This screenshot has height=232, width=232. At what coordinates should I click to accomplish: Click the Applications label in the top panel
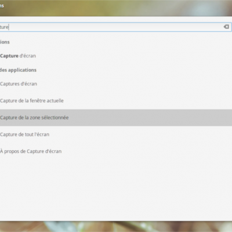pyautogui.click(x=2, y=6)
